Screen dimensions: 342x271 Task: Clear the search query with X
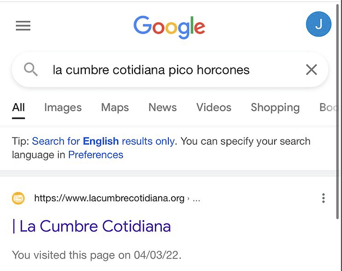point(311,70)
